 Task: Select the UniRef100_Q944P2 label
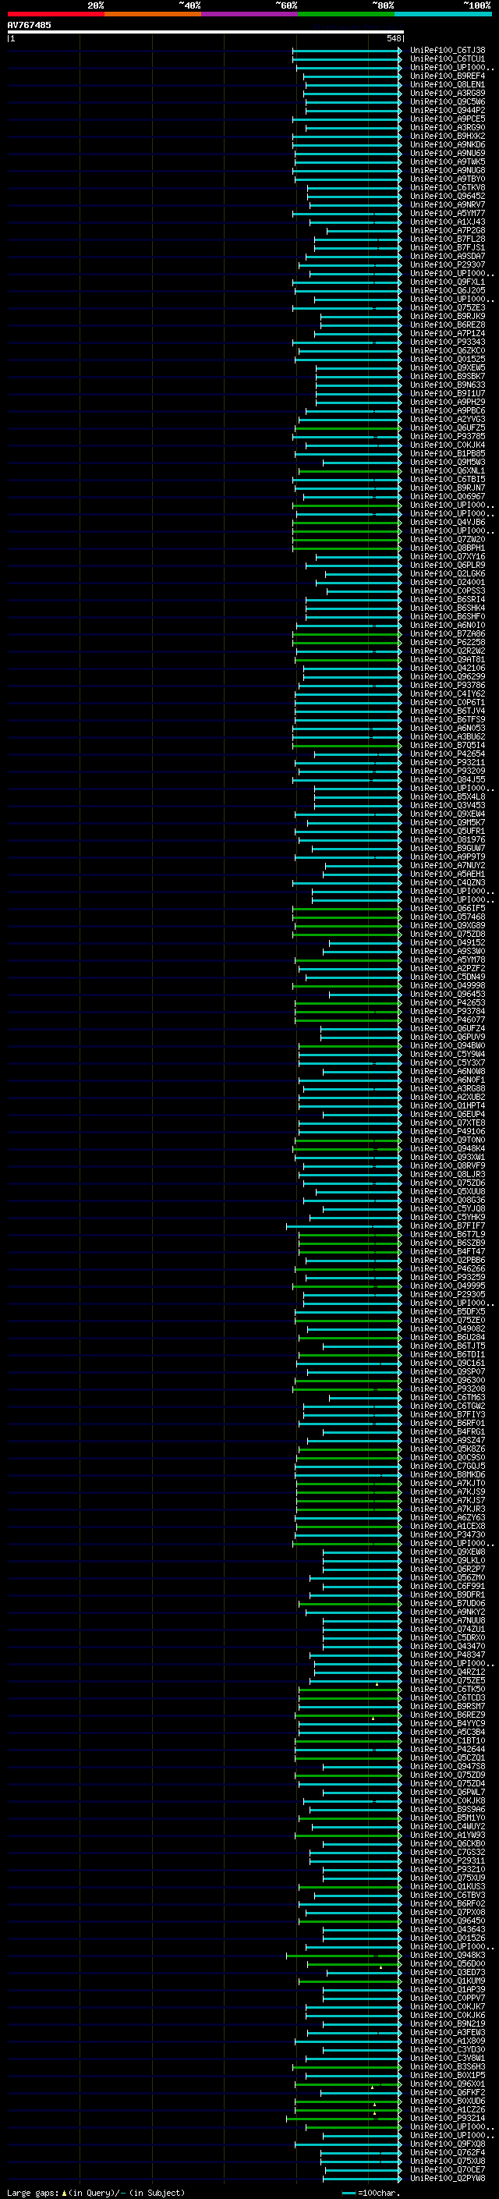click(448, 110)
